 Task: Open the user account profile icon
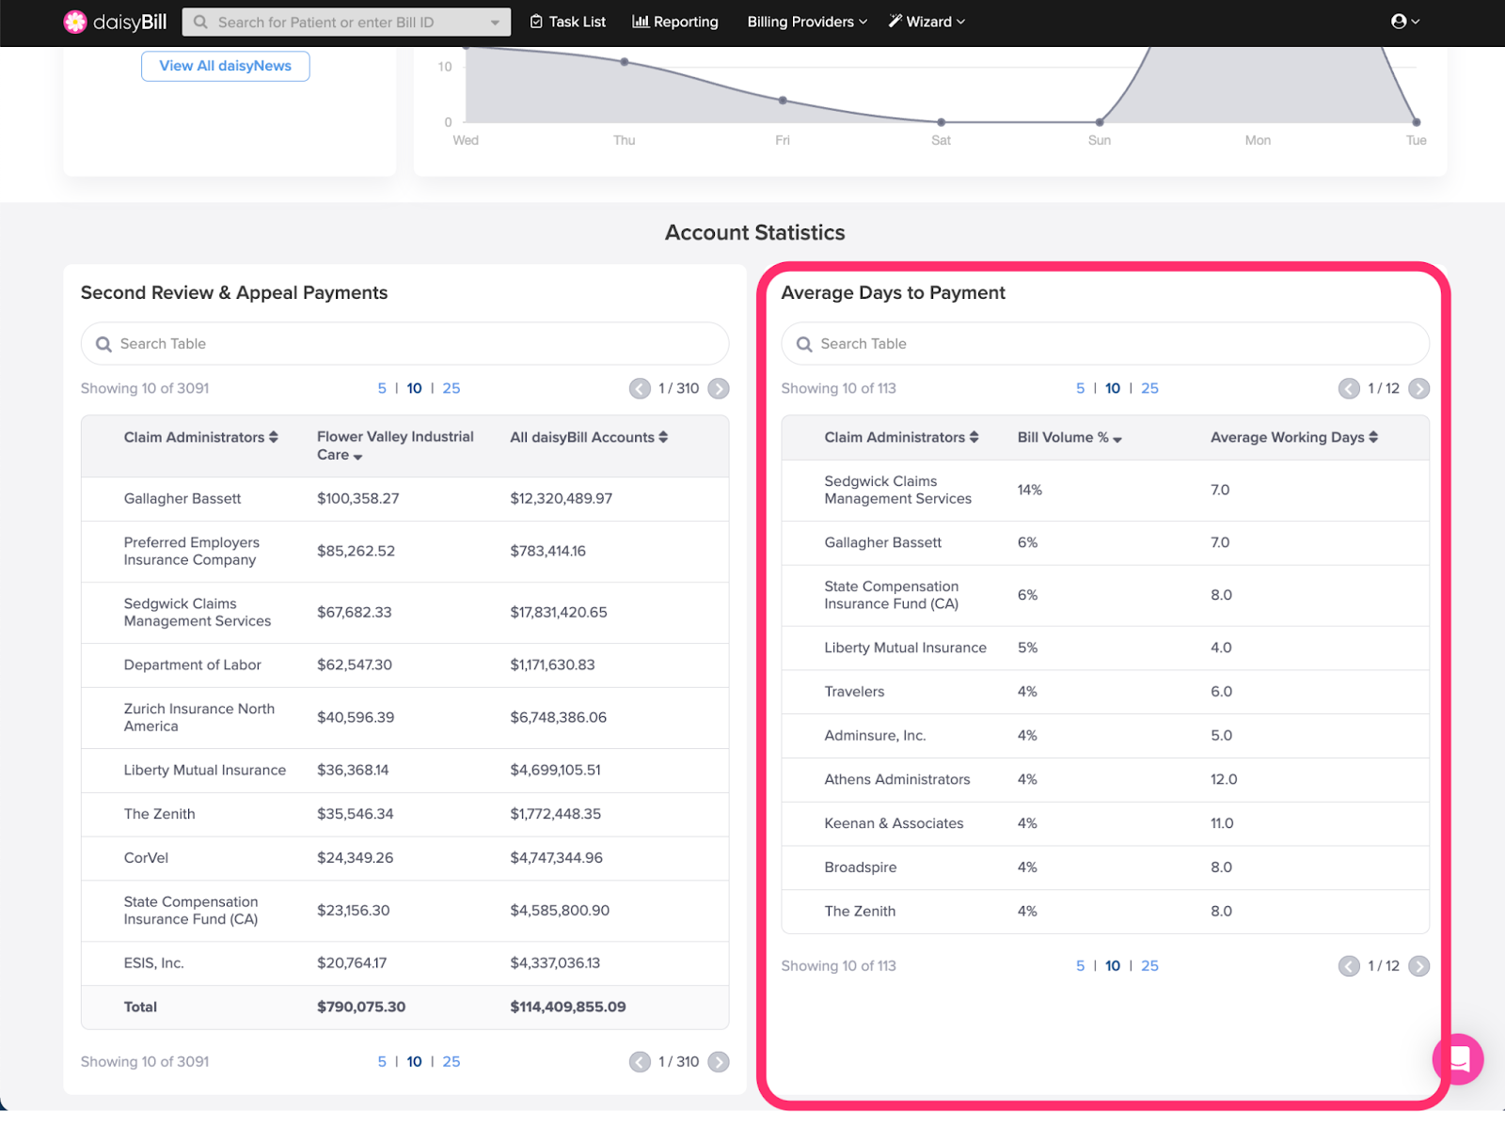pos(1399,22)
